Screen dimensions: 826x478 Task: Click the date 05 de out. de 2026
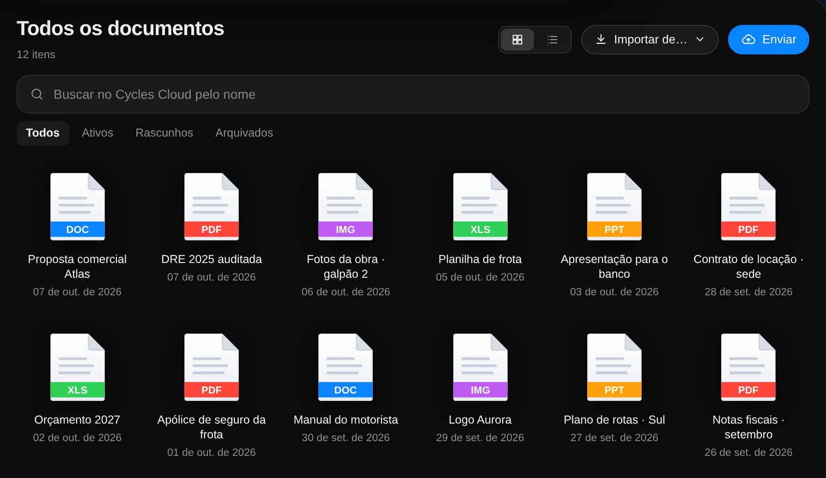[480, 277]
